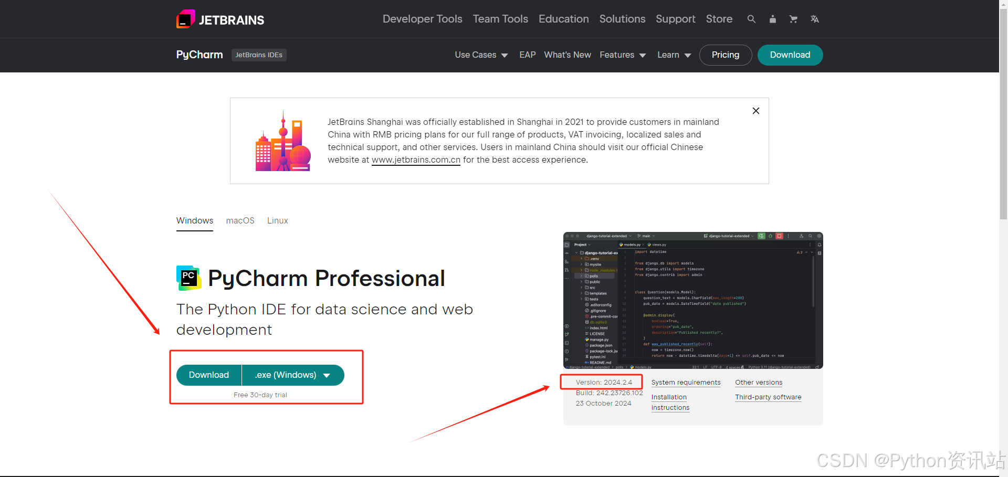Open Developer Tools menu
The image size is (1008, 477).
423,19
